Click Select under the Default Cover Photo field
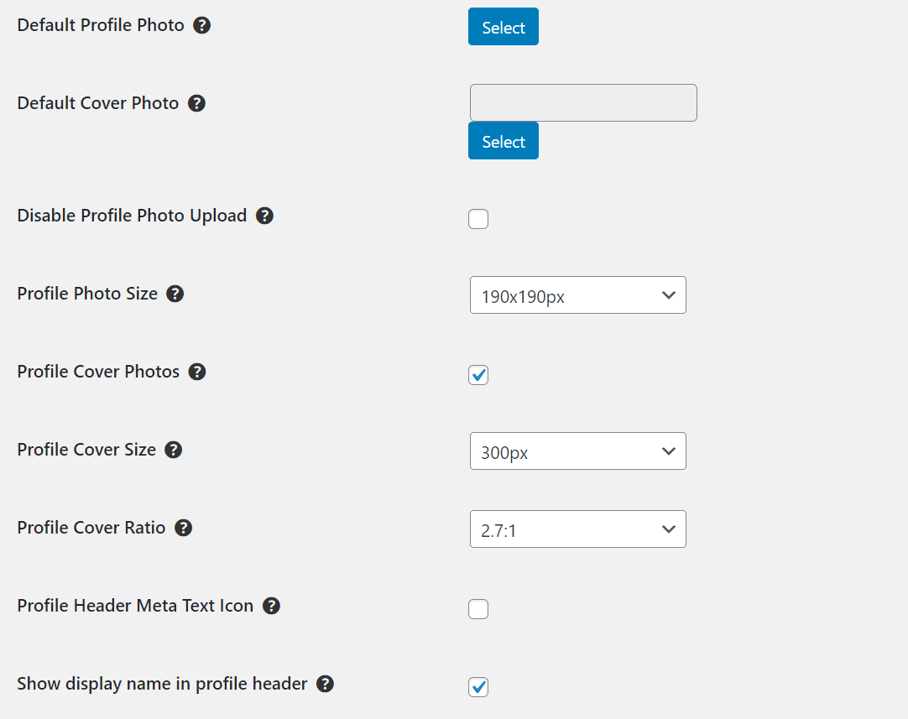The image size is (908, 719). coord(503,140)
